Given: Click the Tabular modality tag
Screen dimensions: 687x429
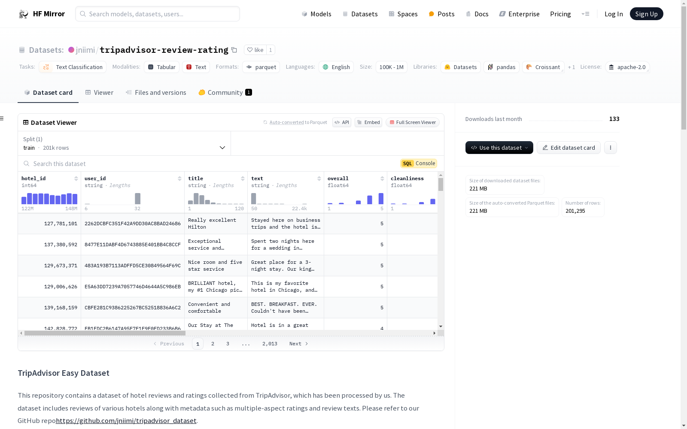Looking at the screenshot, I should [x=161, y=67].
